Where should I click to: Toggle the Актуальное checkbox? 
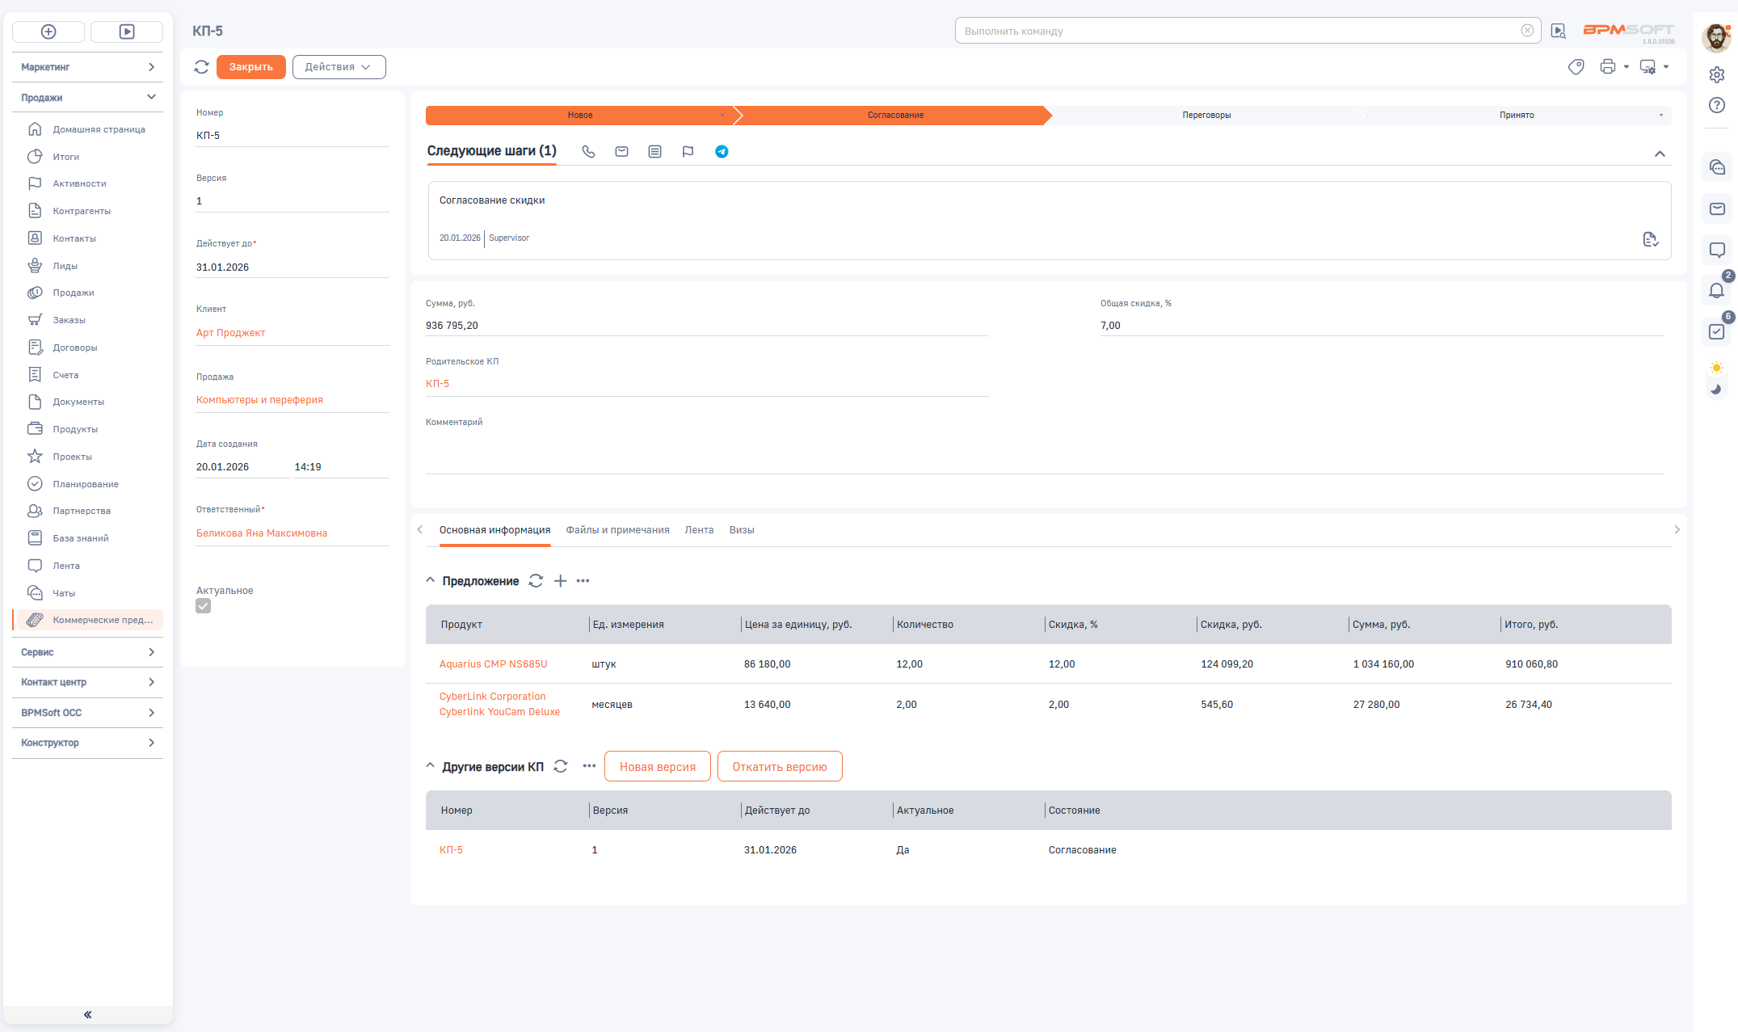[x=204, y=606]
